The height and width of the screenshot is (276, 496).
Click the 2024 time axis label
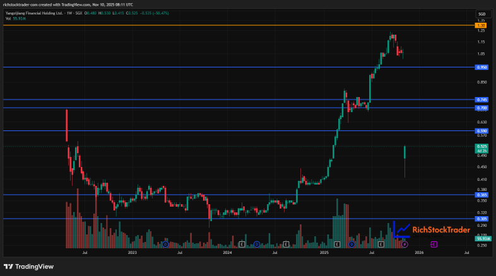[227, 253]
